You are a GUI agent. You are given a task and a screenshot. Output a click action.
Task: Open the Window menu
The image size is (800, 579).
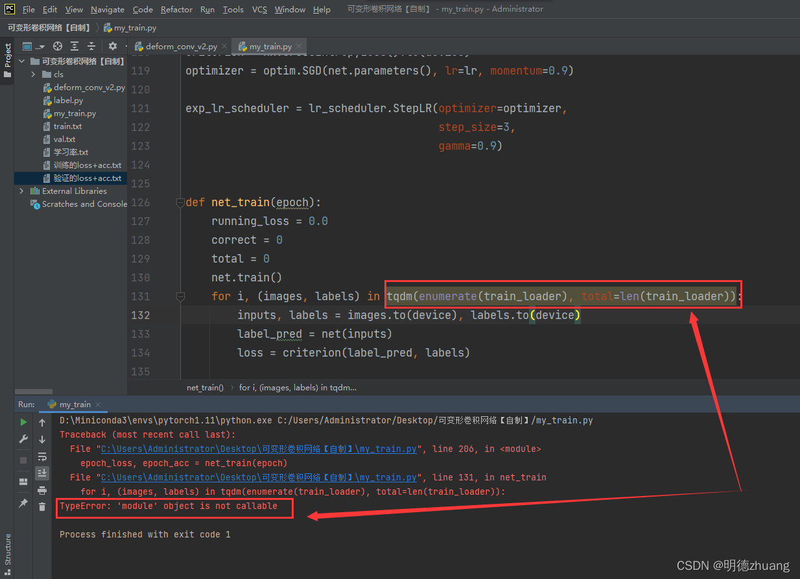coord(290,9)
